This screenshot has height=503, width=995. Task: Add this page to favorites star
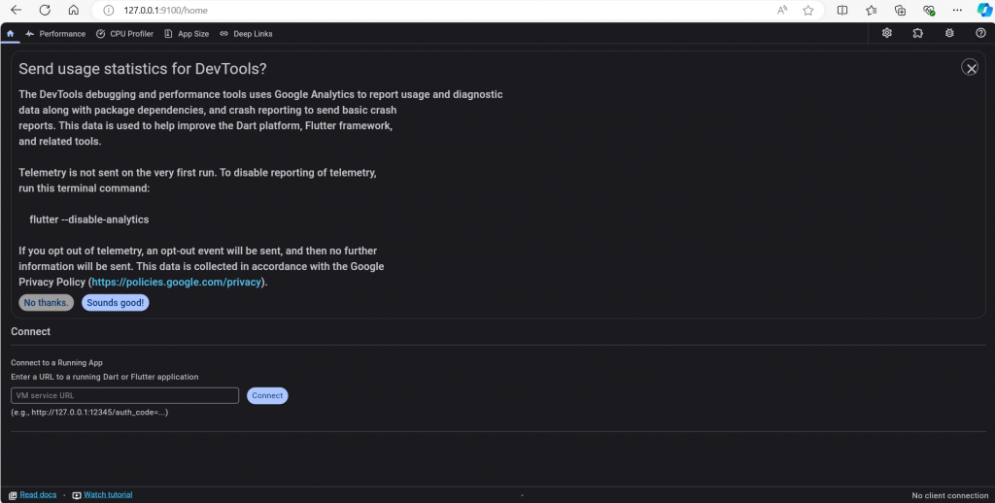tap(807, 10)
